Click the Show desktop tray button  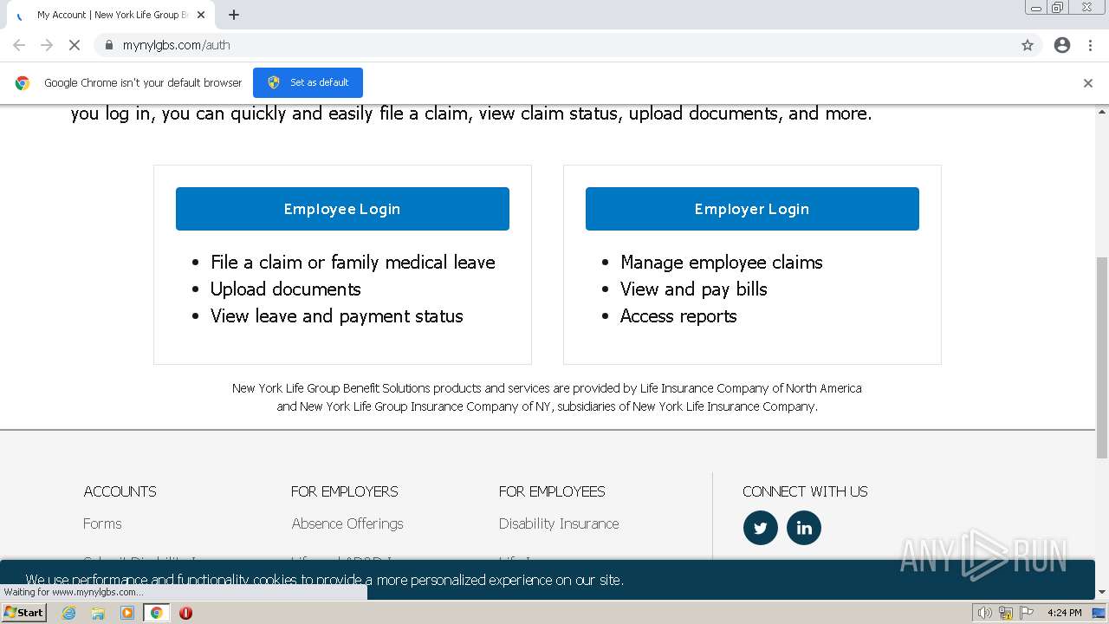pyautogui.click(x=1099, y=613)
